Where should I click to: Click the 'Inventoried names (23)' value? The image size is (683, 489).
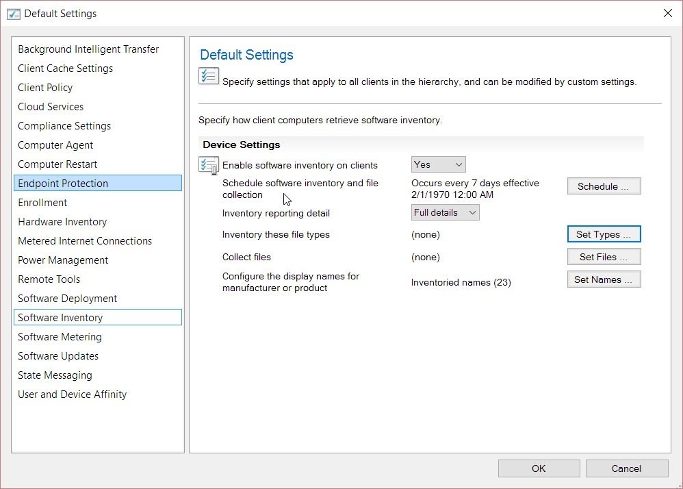[461, 282]
